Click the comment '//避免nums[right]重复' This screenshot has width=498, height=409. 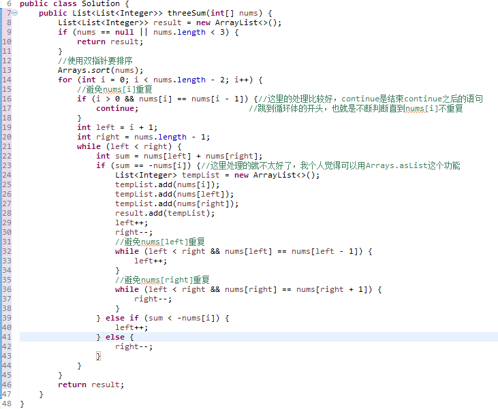point(162,280)
